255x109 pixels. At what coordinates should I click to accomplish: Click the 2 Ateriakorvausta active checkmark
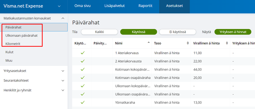click(x=83, y=61)
